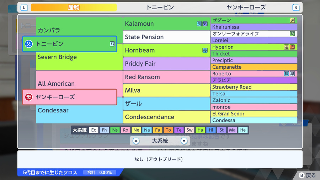320x180 pixels.
Task: Select the Priddy Fair pedigree cell
Action: tap(166, 64)
